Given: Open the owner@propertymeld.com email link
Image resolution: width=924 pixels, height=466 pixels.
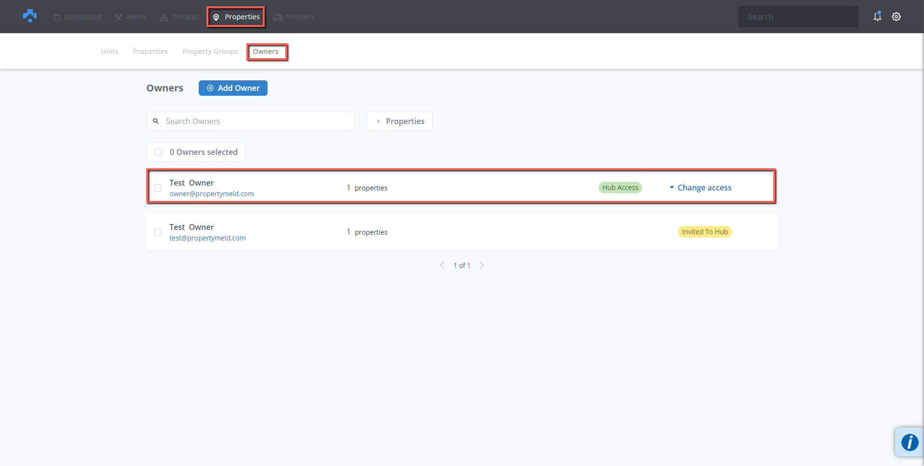Looking at the screenshot, I should click(x=212, y=194).
